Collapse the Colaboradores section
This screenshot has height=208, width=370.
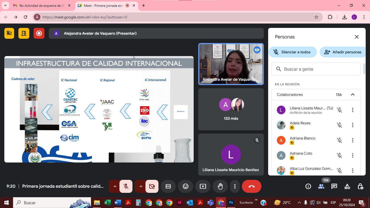tap(353, 95)
